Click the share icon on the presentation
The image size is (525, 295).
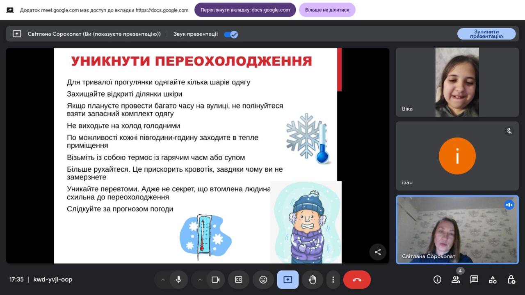[378, 252]
